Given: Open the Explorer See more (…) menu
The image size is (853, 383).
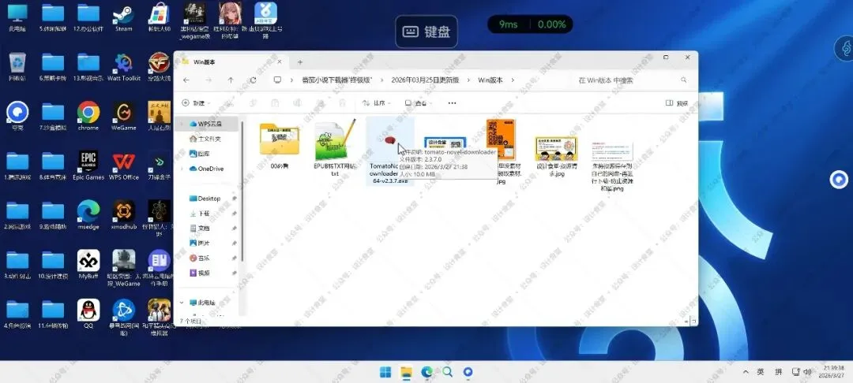Looking at the screenshot, I should (x=452, y=102).
